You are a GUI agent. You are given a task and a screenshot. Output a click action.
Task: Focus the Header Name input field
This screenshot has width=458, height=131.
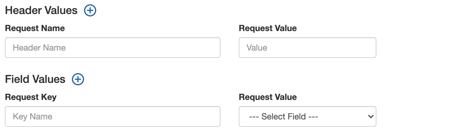[x=113, y=48]
